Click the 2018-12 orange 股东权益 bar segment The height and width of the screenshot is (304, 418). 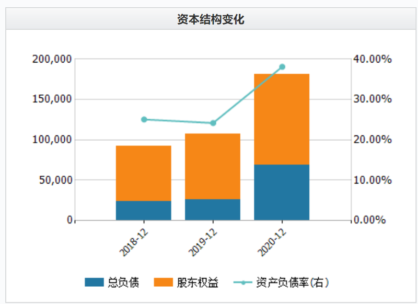143,173
